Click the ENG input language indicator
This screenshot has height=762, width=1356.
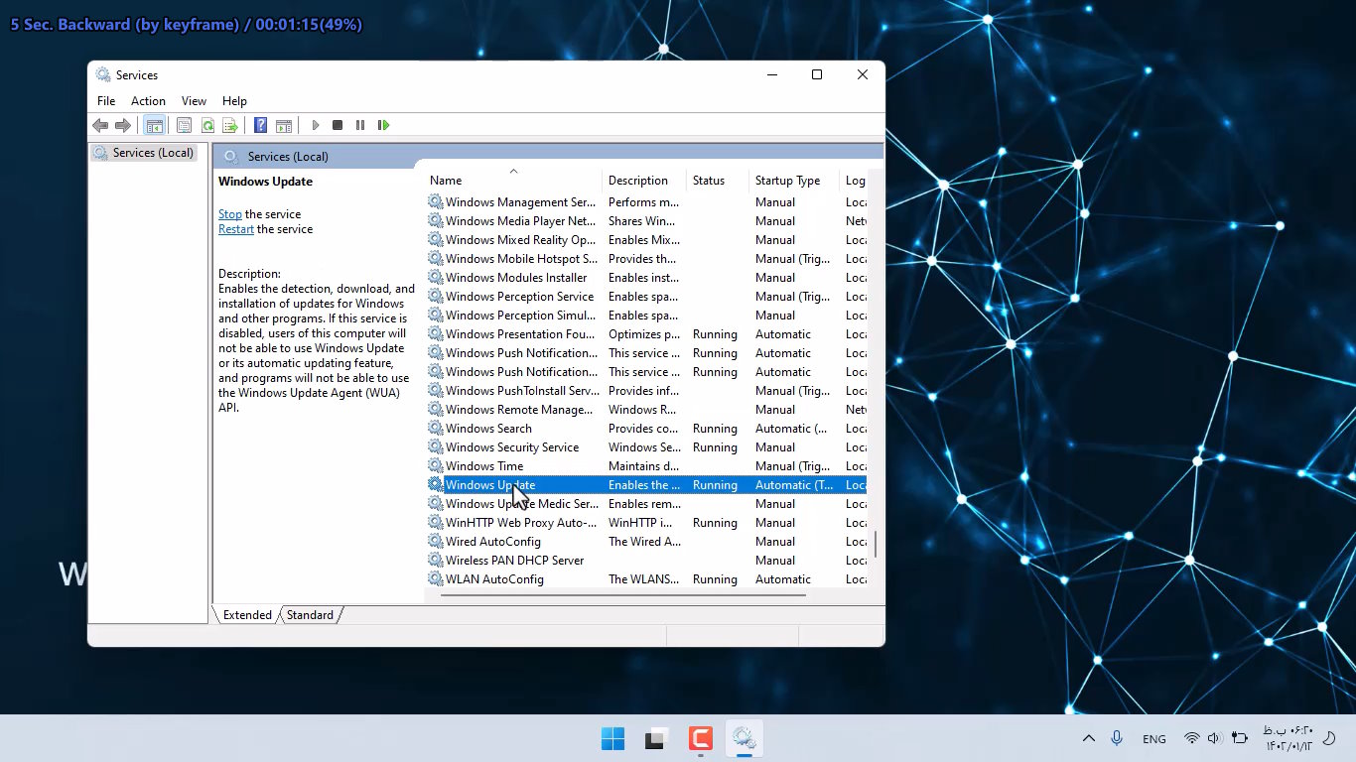[x=1154, y=739]
